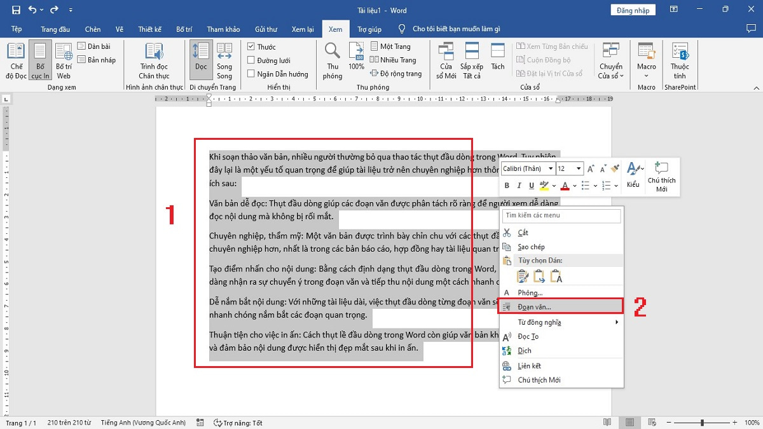Switch to Bản nháp draft view
The height and width of the screenshot is (429, 763).
tap(97, 60)
